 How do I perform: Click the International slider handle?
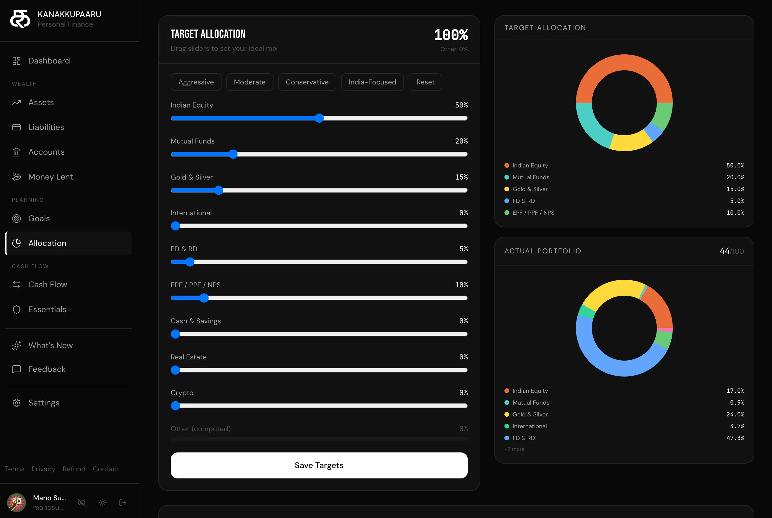point(175,226)
